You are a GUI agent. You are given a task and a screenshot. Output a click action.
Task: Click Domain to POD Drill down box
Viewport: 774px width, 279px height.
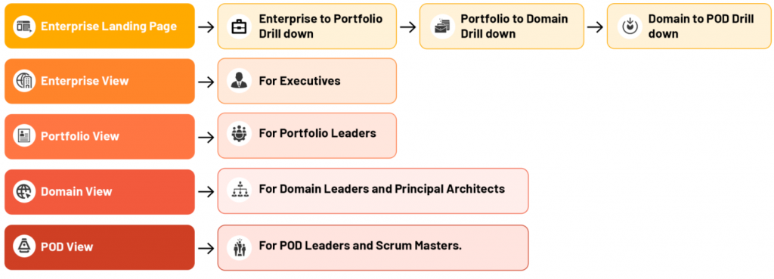[689, 26]
